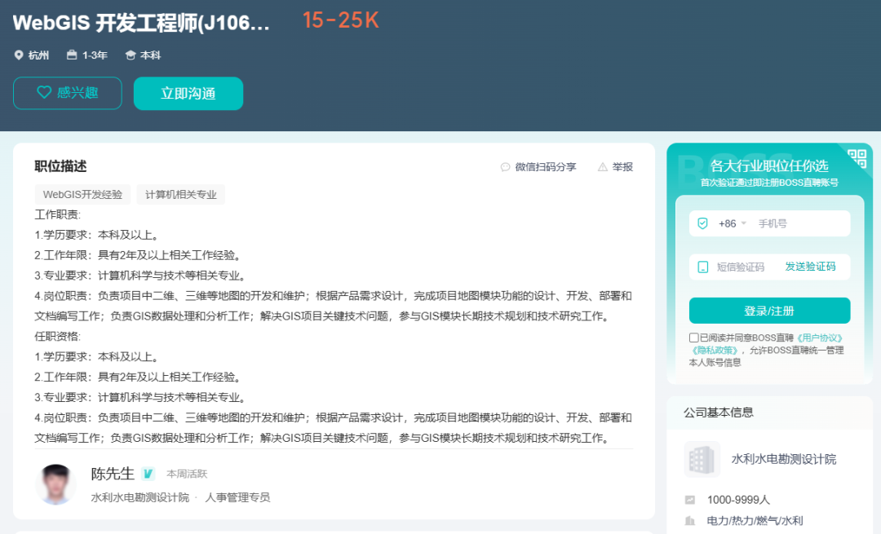
Task: Click the 杭州 location text
Action: [x=39, y=55]
